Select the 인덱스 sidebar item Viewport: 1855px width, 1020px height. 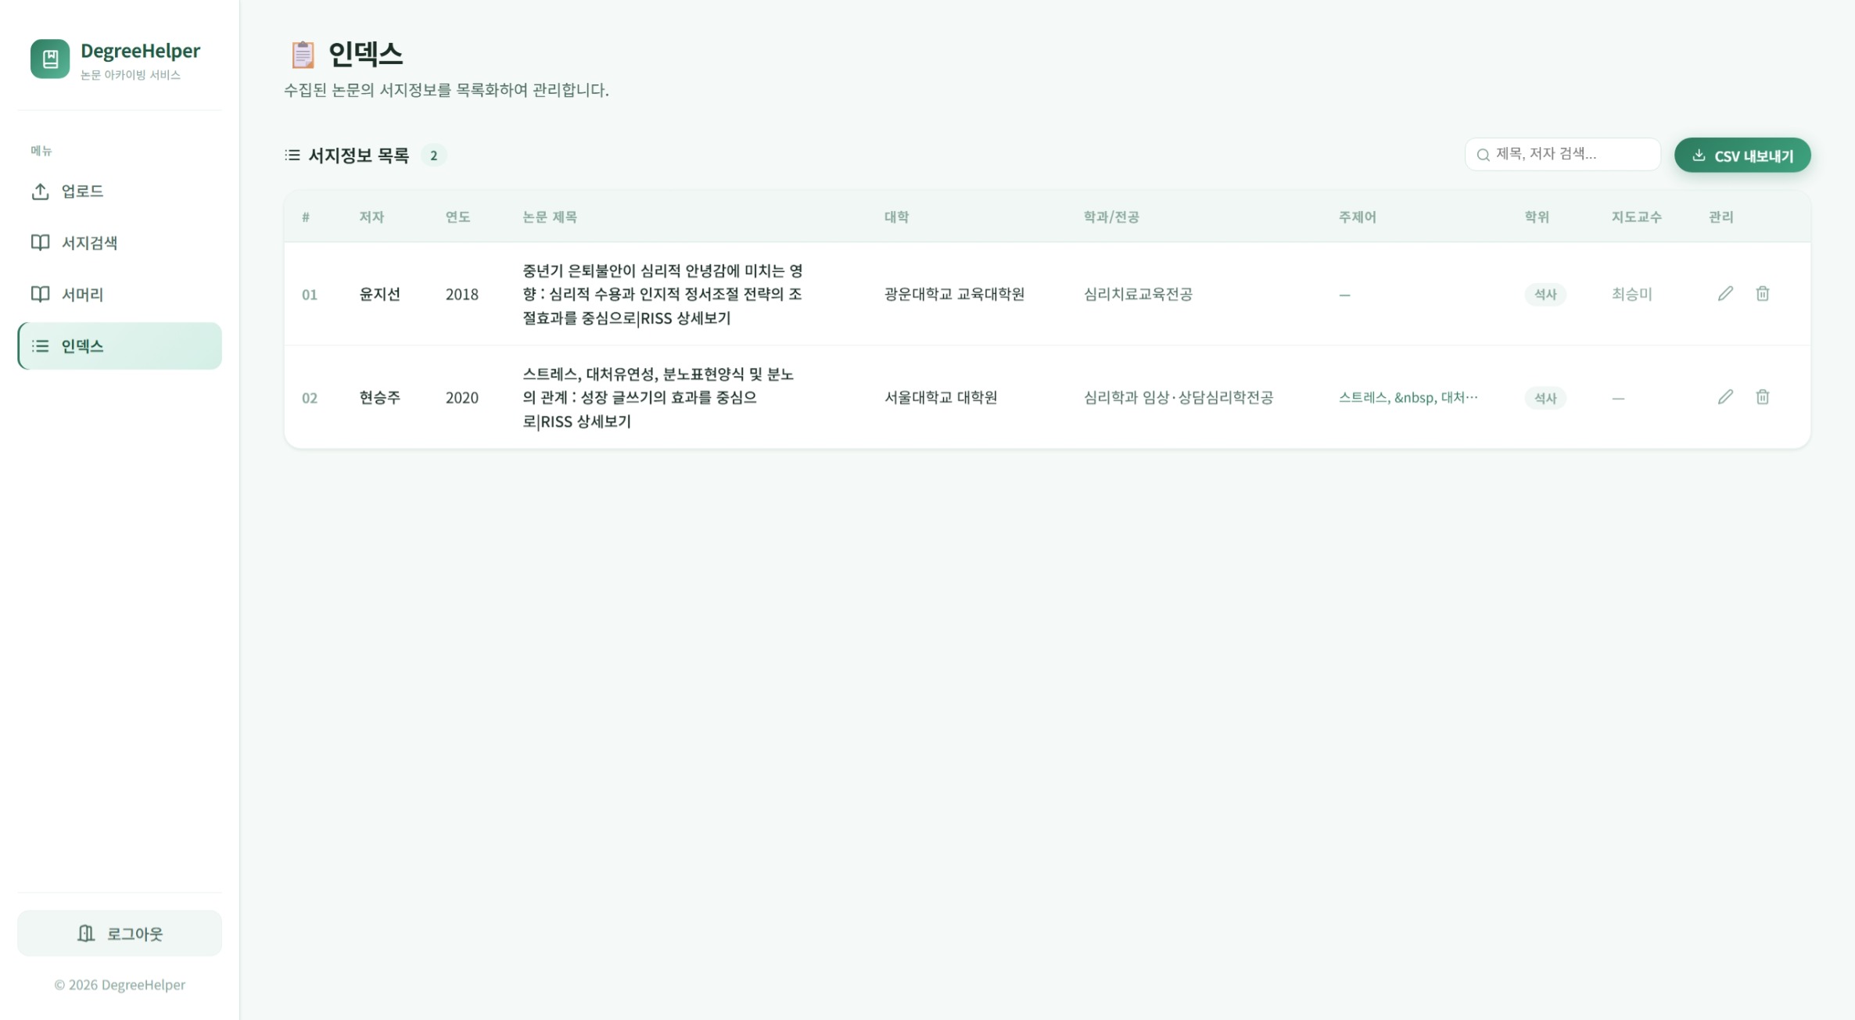[x=120, y=346]
